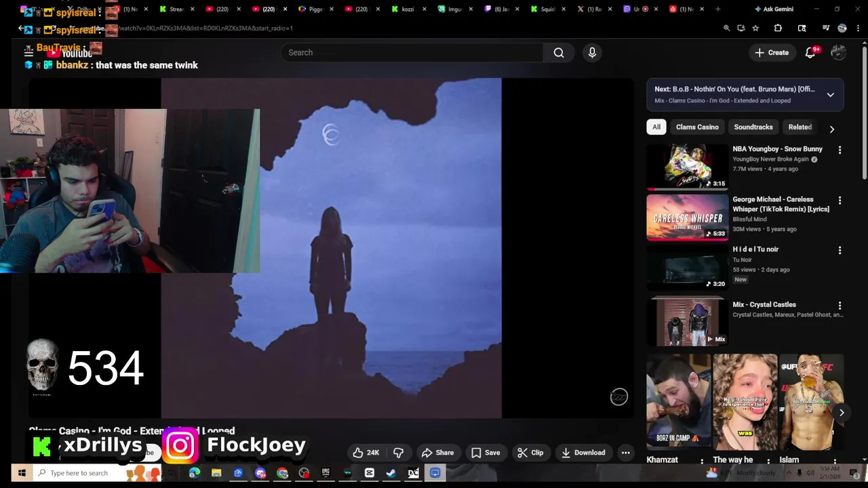
Task: Open the H i d e l Tu noir video title
Action: tap(755, 249)
